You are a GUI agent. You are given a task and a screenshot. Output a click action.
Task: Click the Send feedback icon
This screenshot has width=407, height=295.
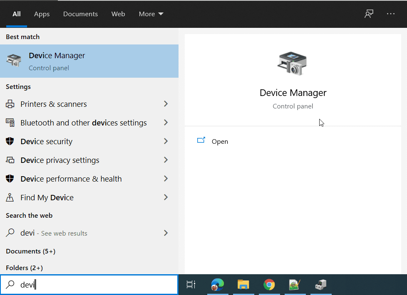tap(369, 14)
